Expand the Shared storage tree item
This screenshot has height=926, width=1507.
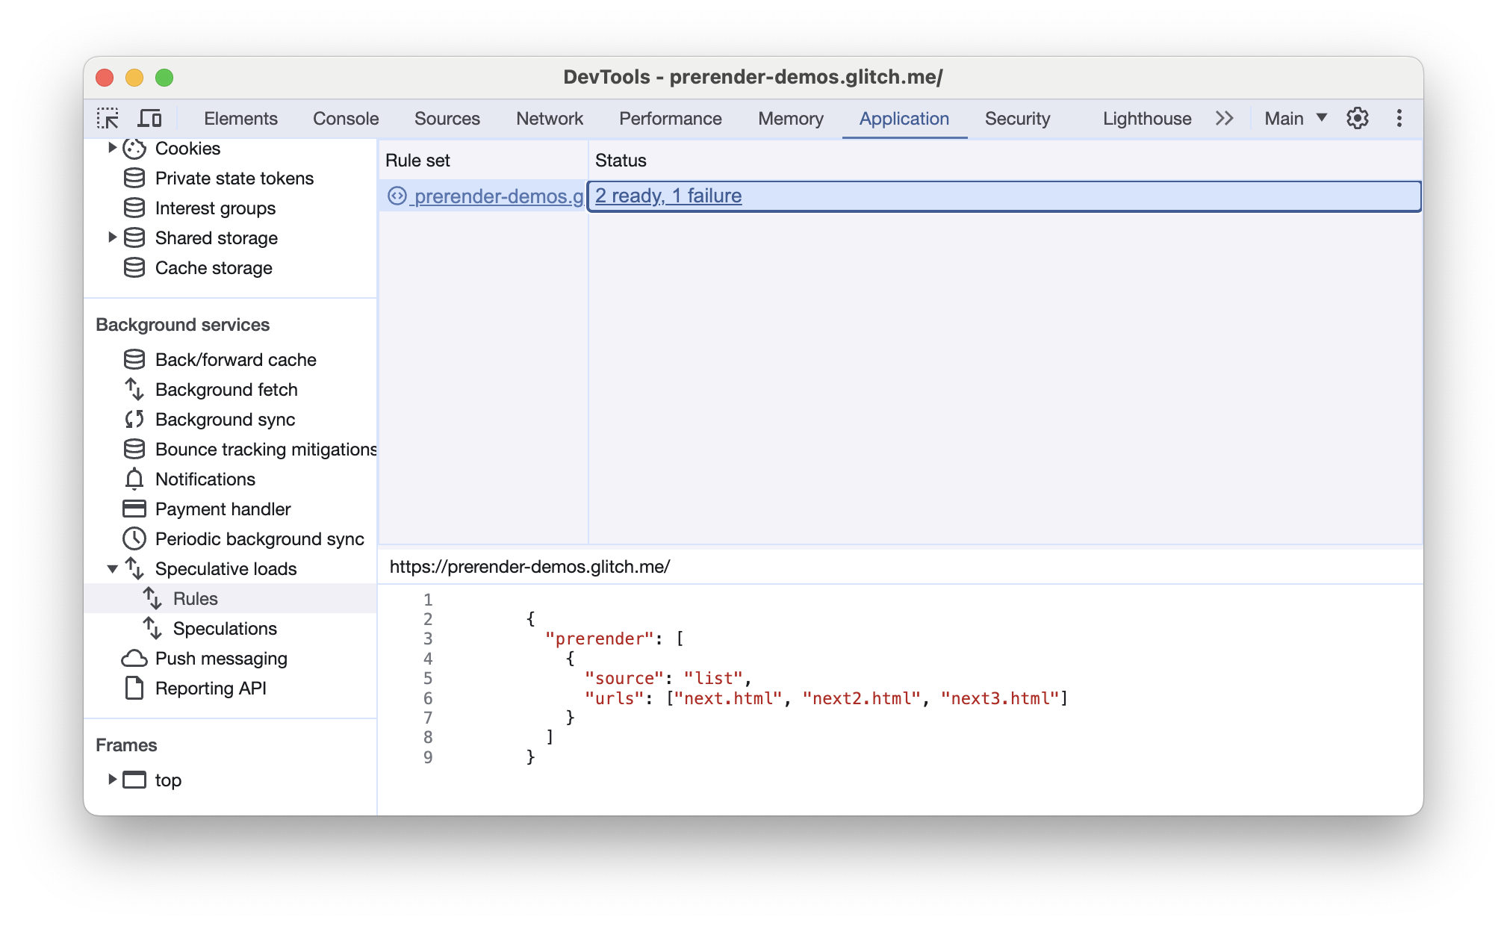click(109, 236)
